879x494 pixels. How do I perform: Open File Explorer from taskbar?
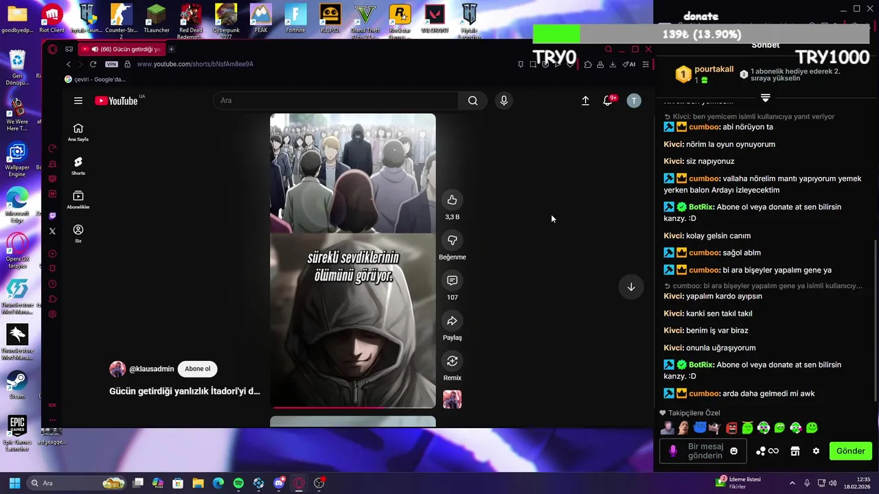coord(198,483)
